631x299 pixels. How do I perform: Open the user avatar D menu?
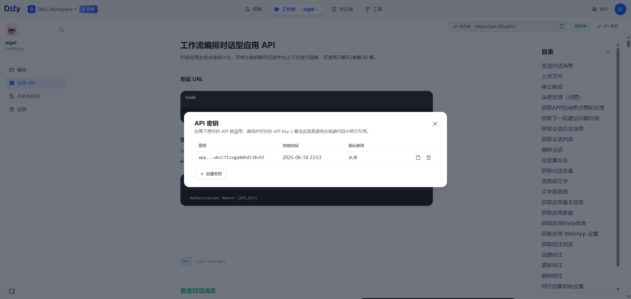pyautogui.click(x=620, y=9)
